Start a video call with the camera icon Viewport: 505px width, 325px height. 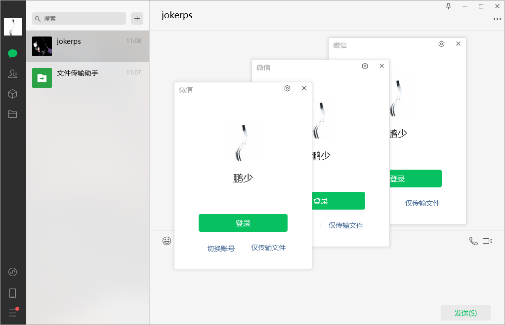pos(487,241)
